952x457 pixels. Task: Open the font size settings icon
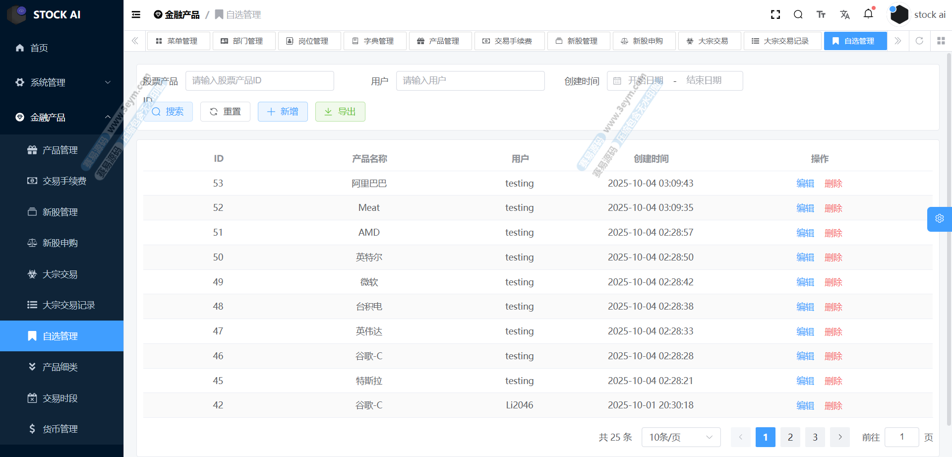(x=821, y=15)
